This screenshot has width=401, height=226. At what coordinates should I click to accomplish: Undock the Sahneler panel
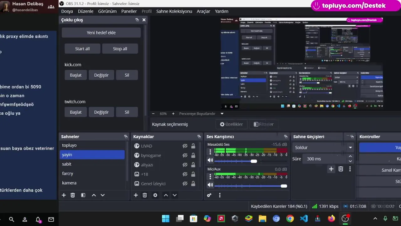click(126, 137)
